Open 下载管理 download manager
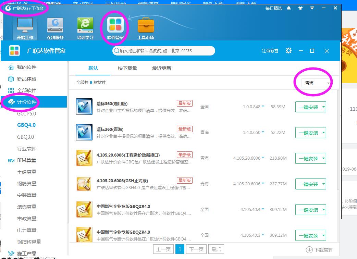 click(320, 250)
